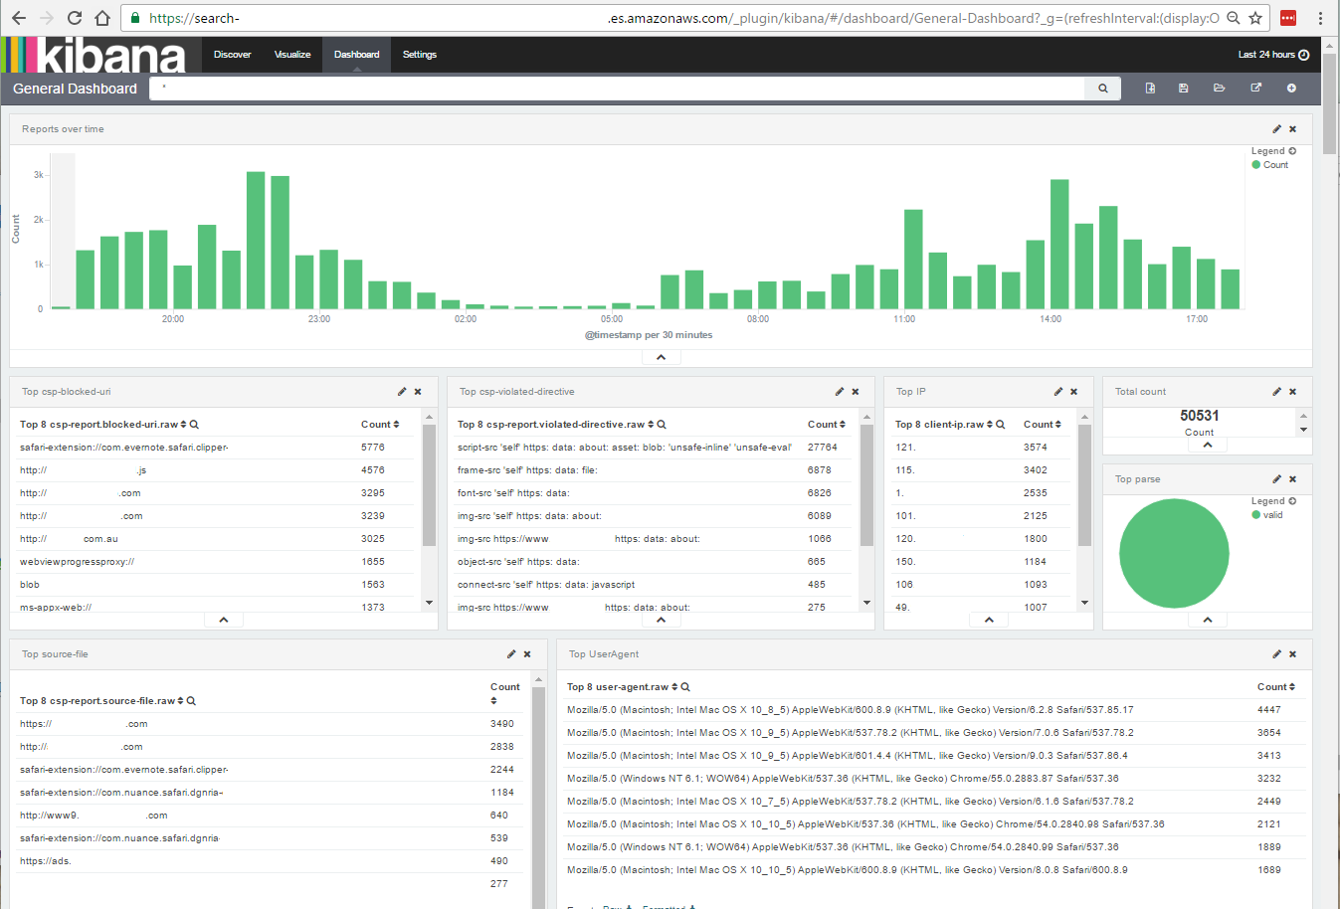This screenshot has height=909, width=1340.
Task: Expand the spy panel under Reports over time
Action: 661,357
